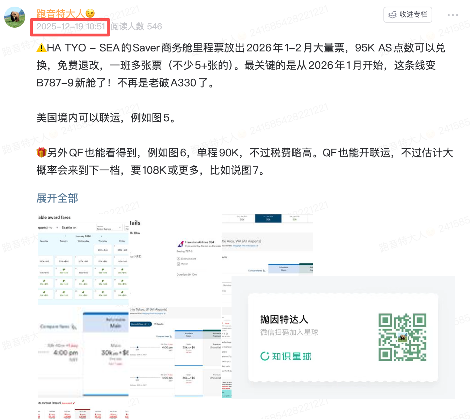Viewport: 470px width, 419px height.
Task: Click the 收进专栏 collect button
Action: (x=408, y=15)
